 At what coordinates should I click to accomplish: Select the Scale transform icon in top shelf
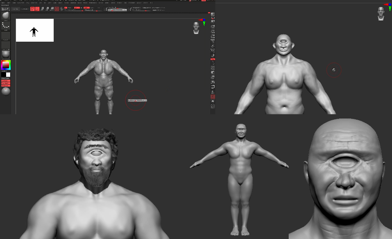click(47, 9)
